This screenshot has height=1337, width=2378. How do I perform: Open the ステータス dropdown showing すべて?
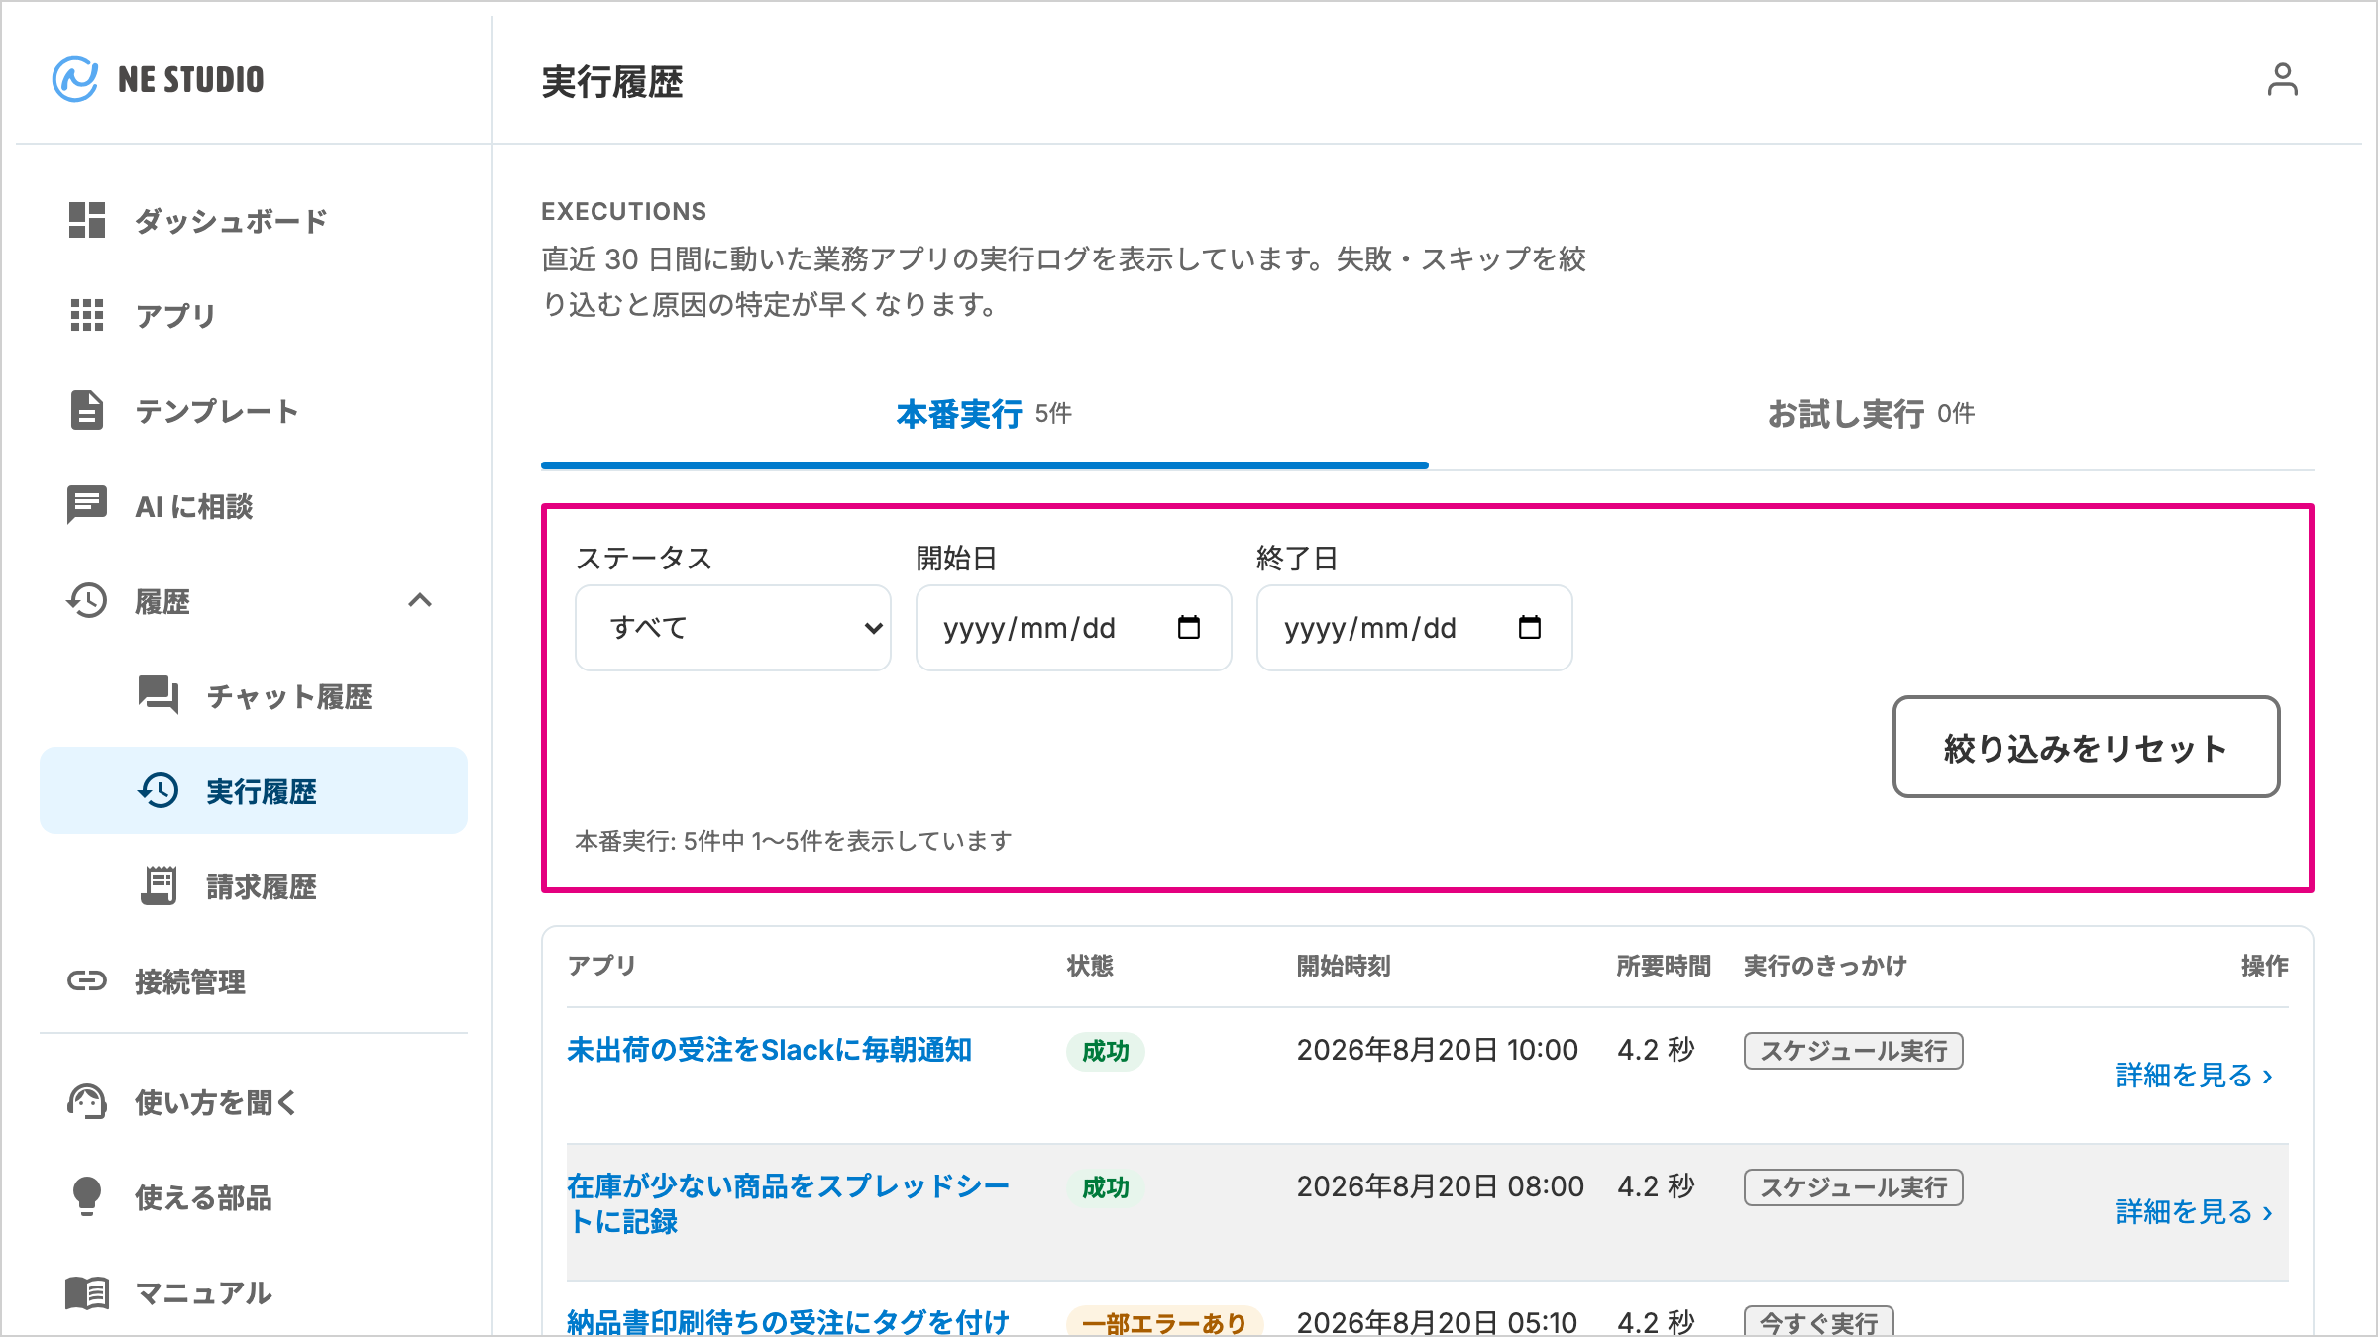(x=733, y=628)
